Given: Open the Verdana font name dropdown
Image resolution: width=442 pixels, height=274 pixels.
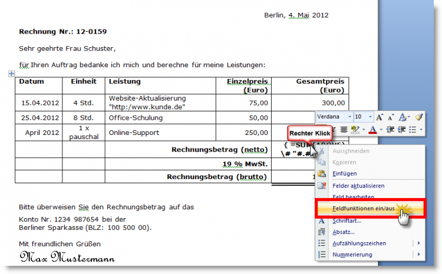Looking at the screenshot, I should point(349,117).
